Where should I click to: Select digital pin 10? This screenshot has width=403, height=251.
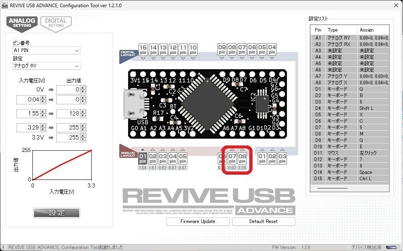(192, 49)
